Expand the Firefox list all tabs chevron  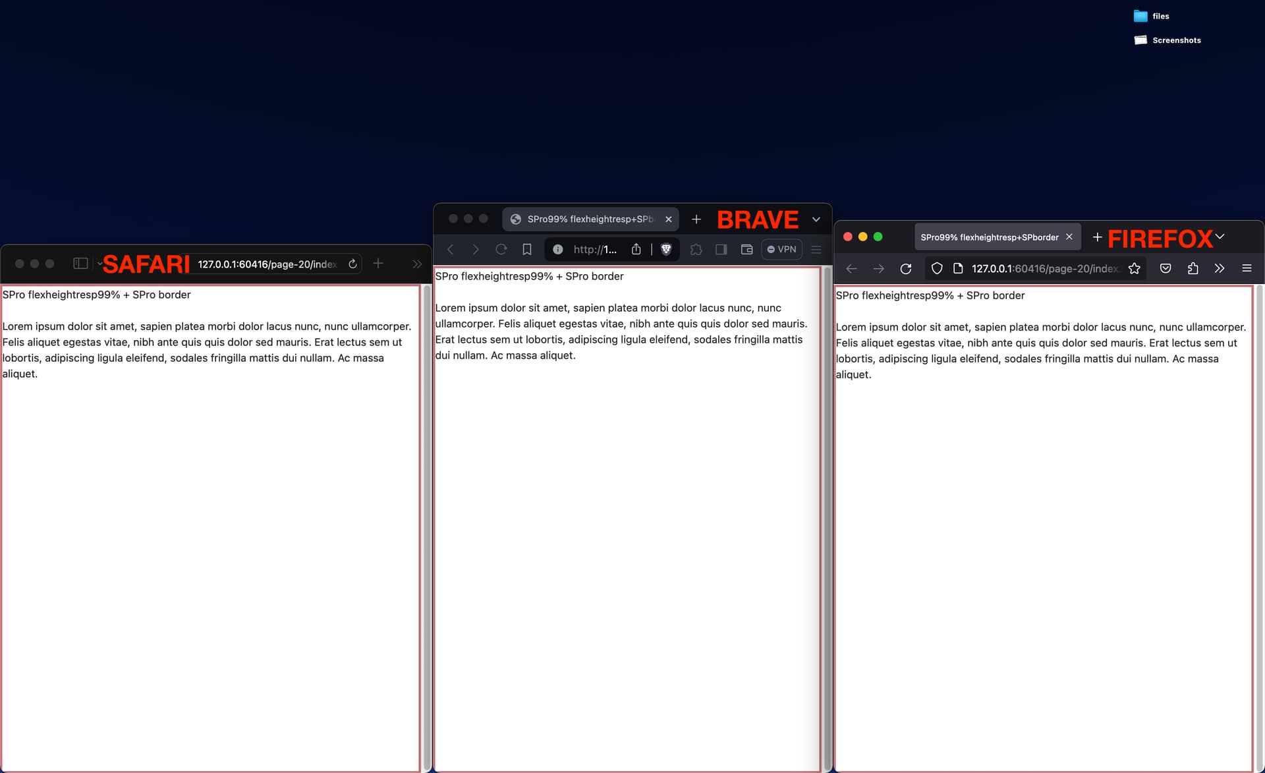1220,236
